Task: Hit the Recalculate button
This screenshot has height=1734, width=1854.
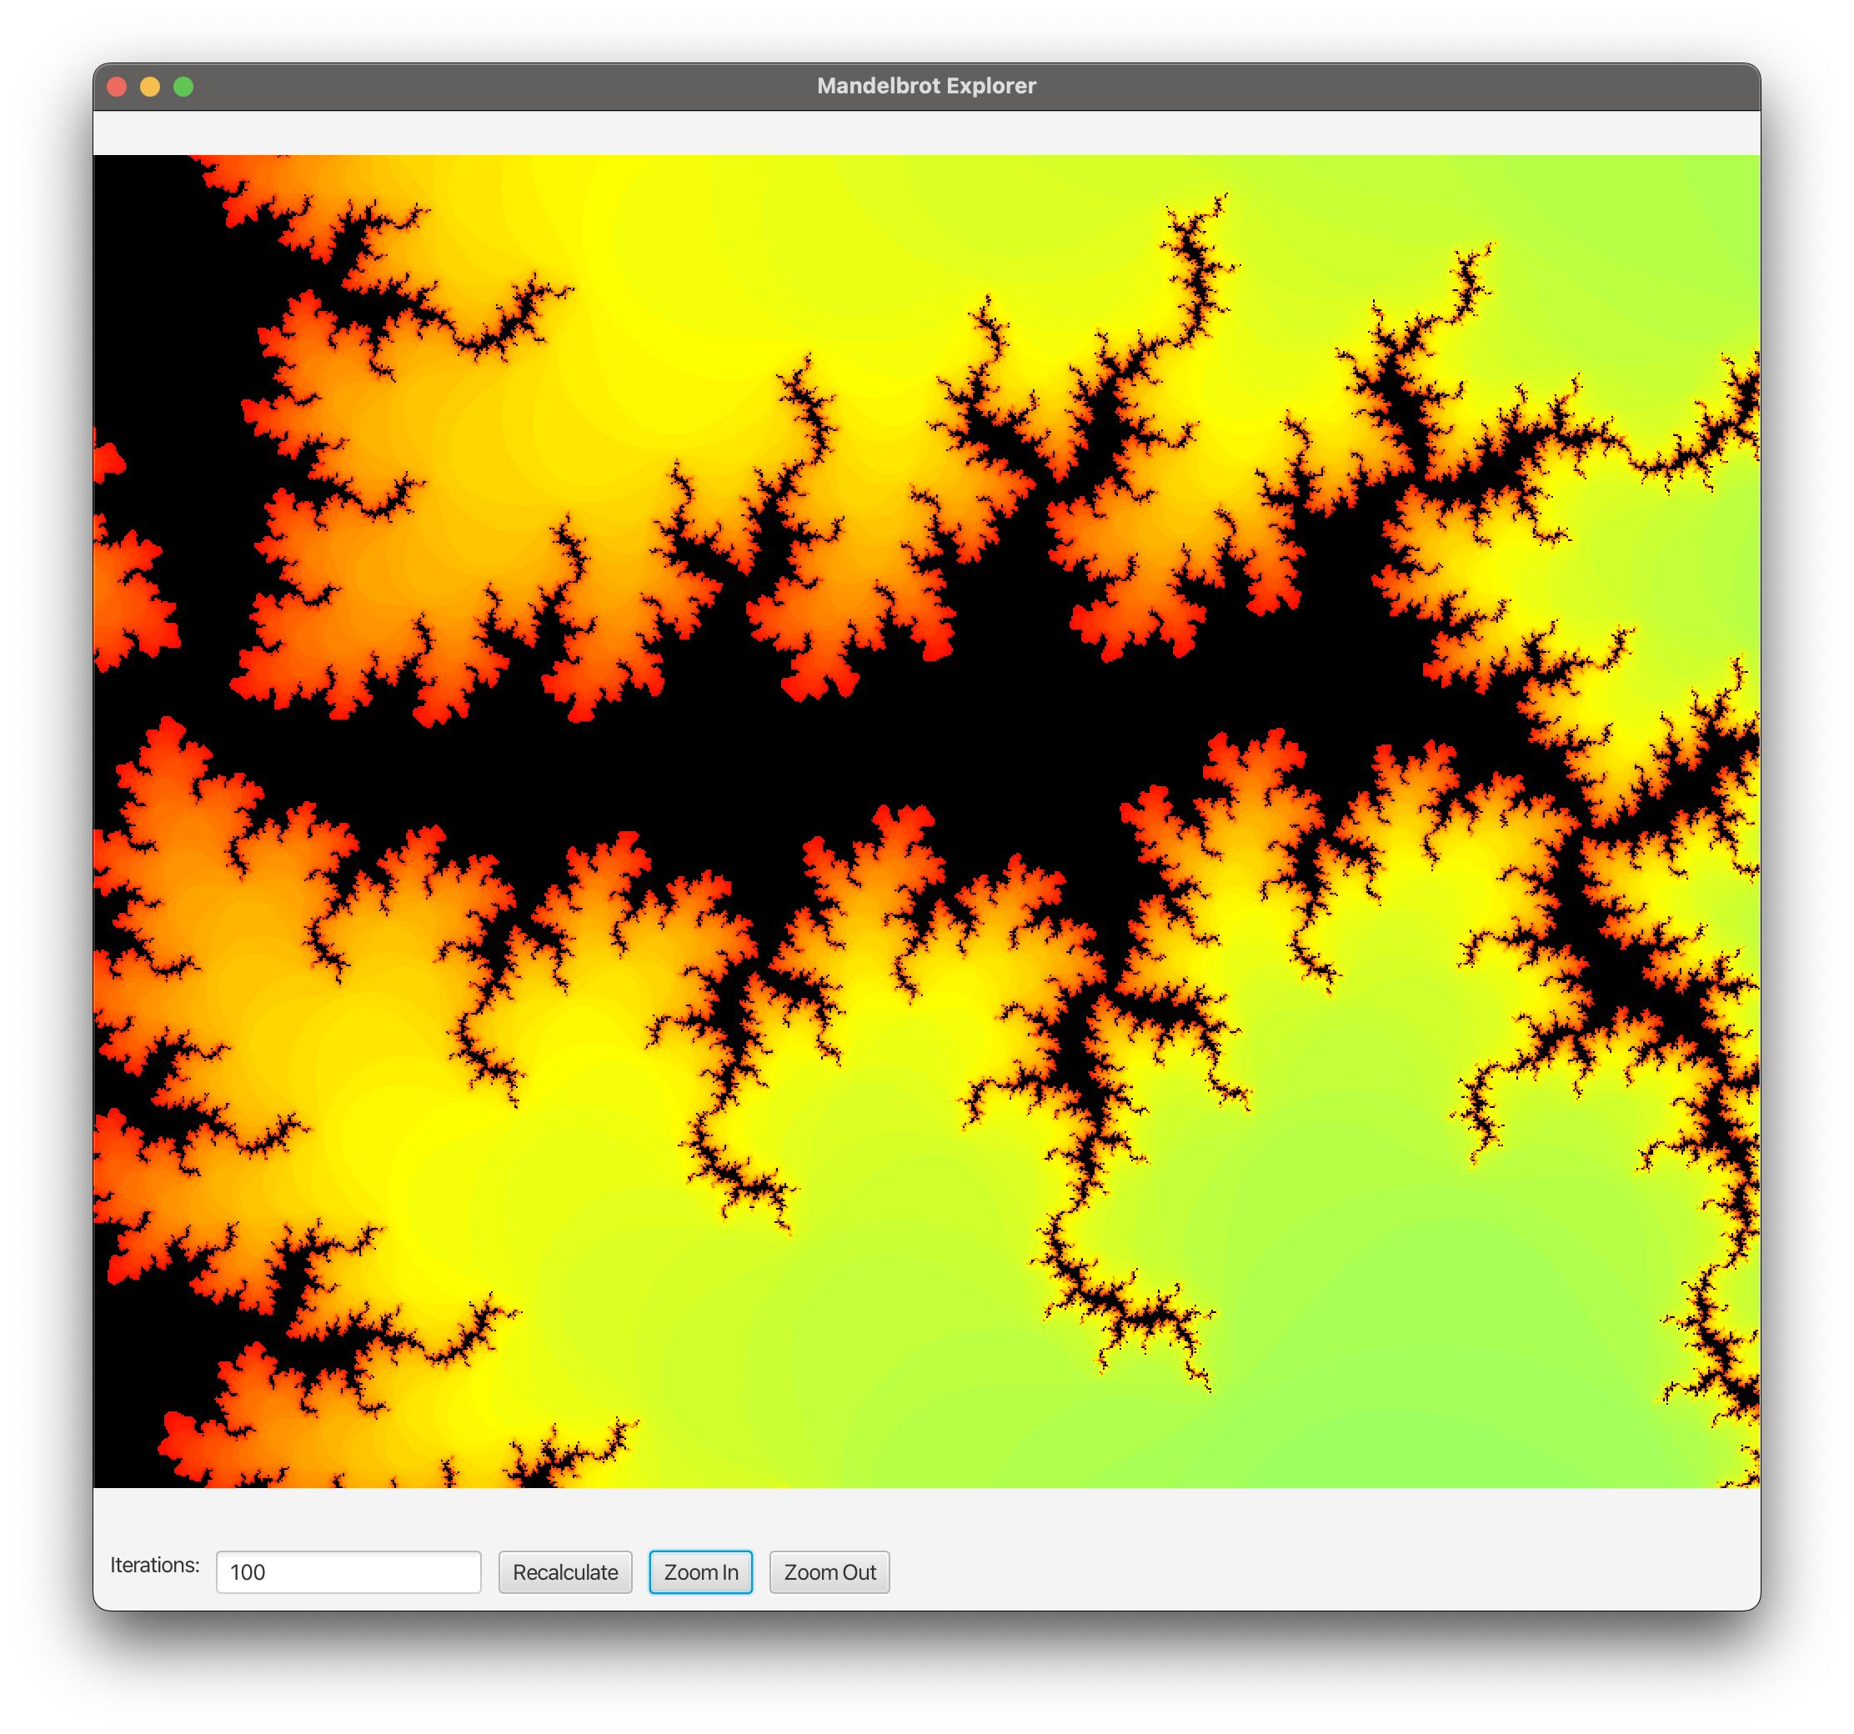Action: (565, 1571)
